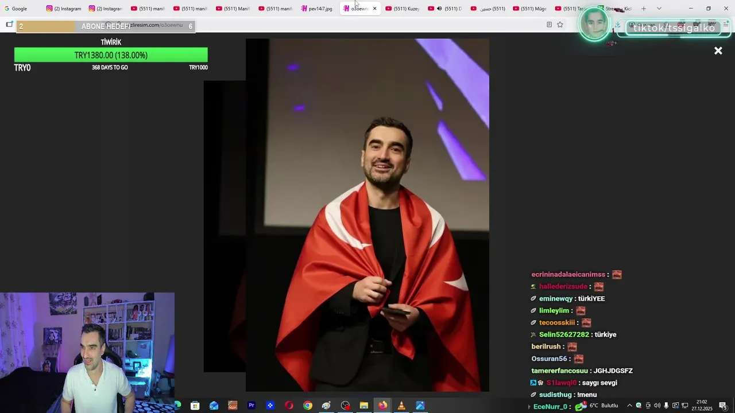The height and width of the screenshot is (413, 735).
Task: Open a new browser tab
Action: point(644,9)
